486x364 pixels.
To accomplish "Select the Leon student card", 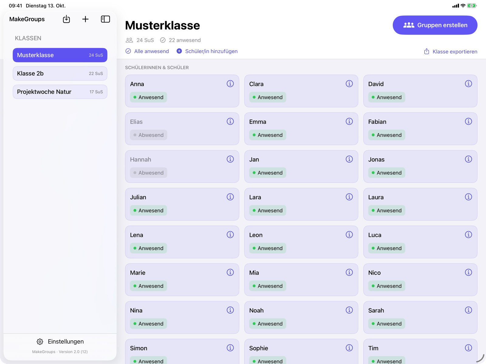I will click(301, 242).
